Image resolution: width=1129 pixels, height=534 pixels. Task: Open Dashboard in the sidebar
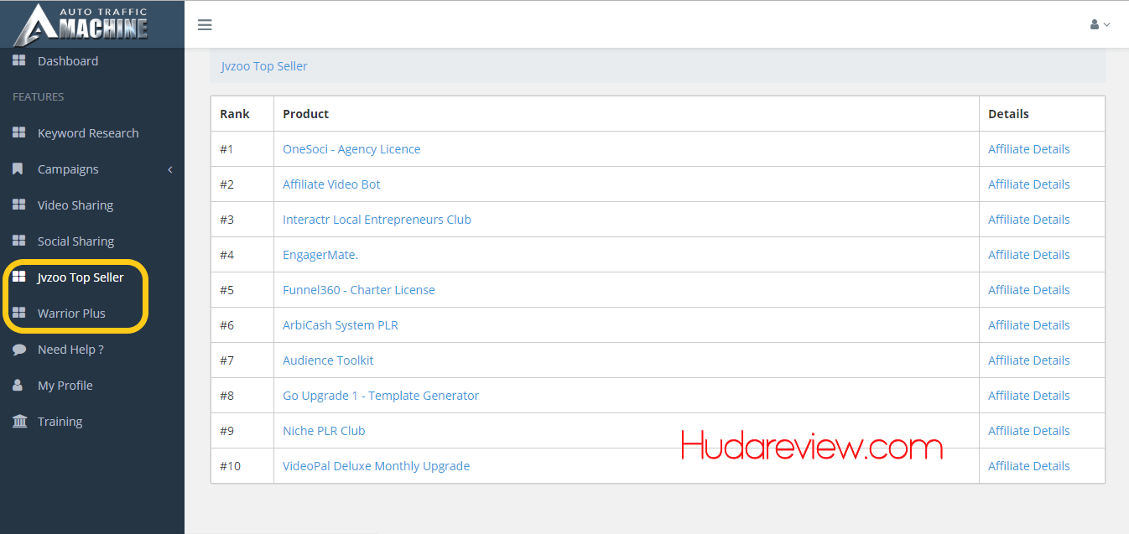click(68, 61)
